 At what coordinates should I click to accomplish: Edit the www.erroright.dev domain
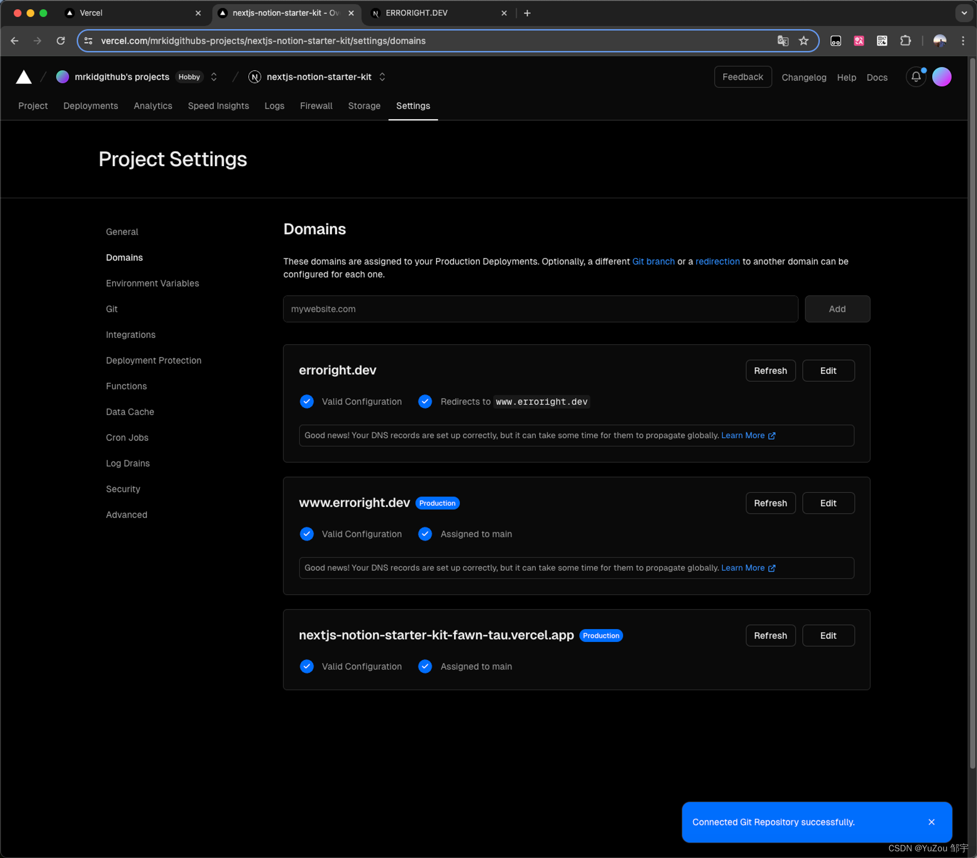[x=828, y=503]
